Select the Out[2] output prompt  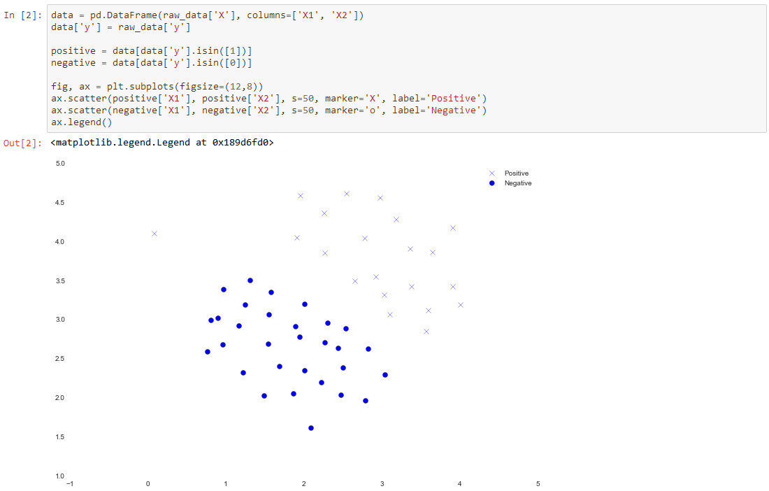24,143
